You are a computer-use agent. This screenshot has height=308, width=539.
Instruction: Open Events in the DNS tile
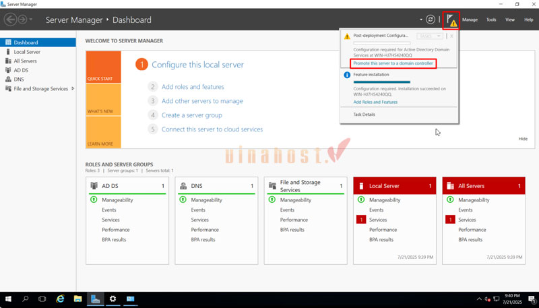point(198,210)
